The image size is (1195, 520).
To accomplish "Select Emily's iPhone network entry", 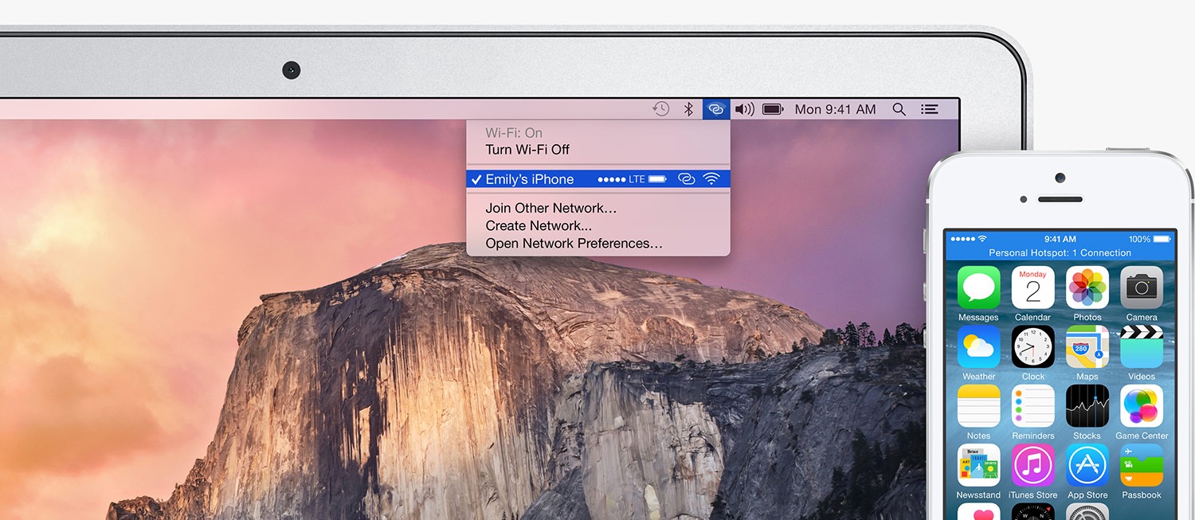I will coord(598,179).
